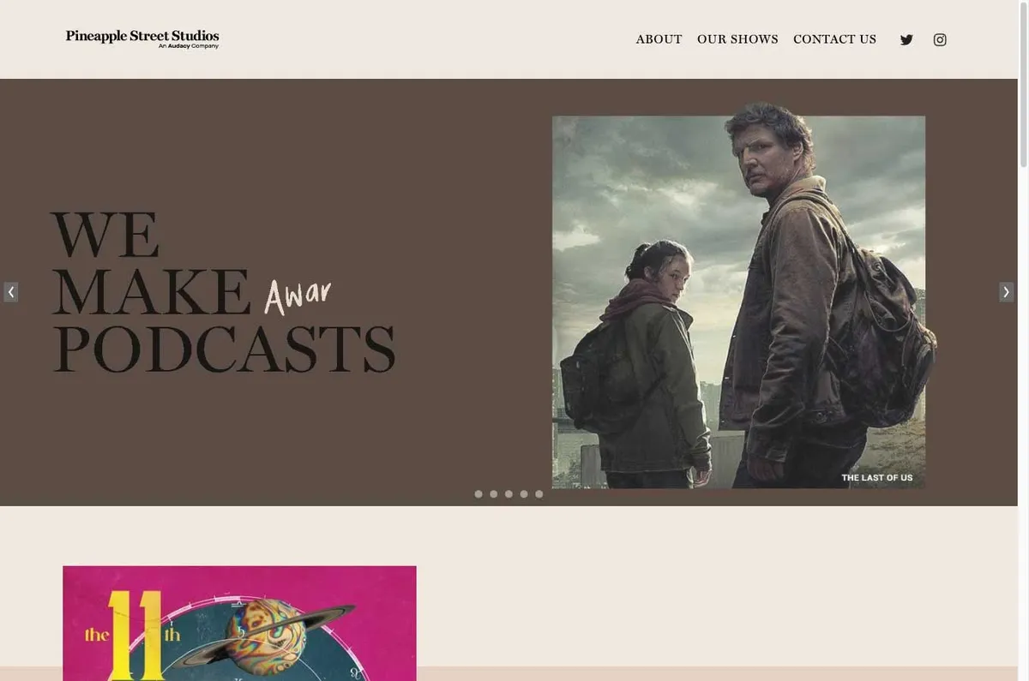
Task: Go to previous slide with left chevron
Action: (10, 292)
